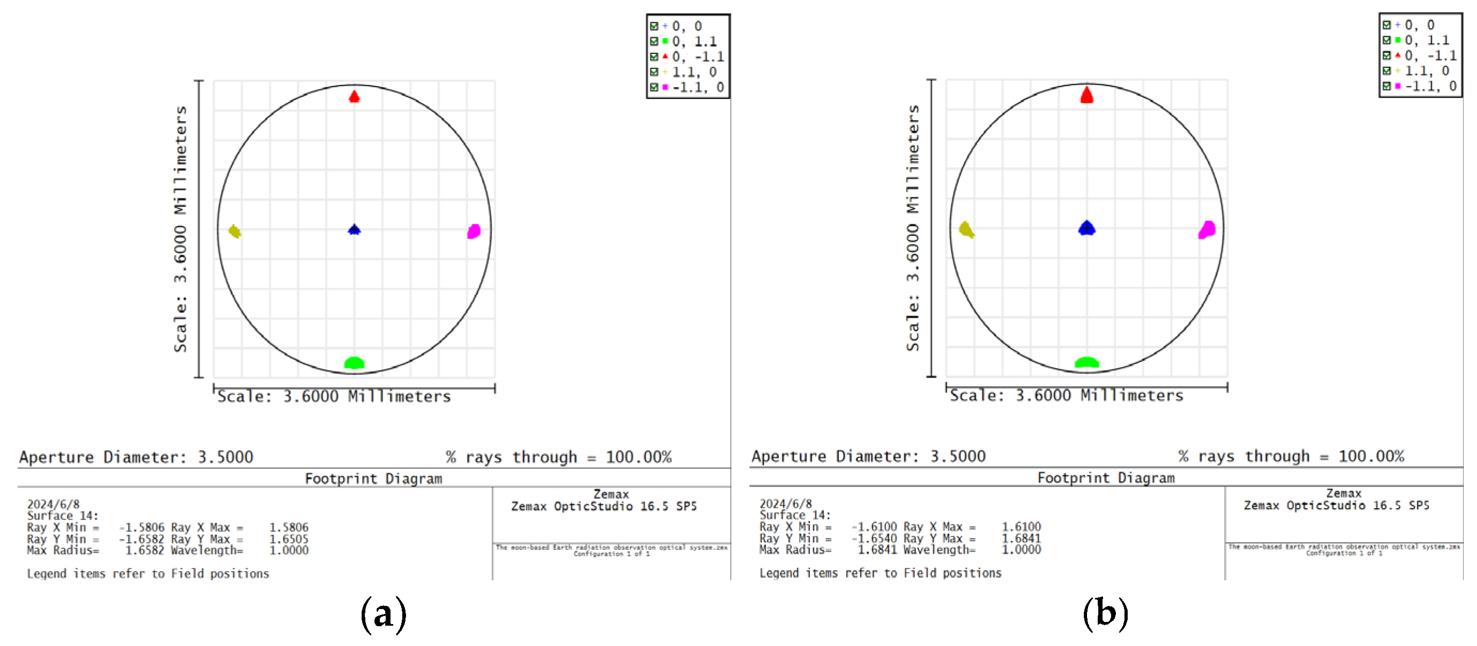Select the red triangle field marker symbol
The width and height of the screenshot is (1477, 646).
point(664,56)
